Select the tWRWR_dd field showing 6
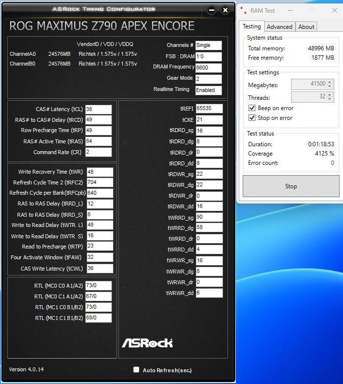 pyautogui.click(x=209, y=293)
